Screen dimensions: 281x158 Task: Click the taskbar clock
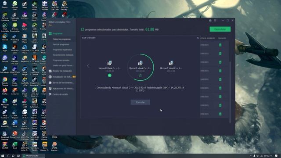(268, 156)
